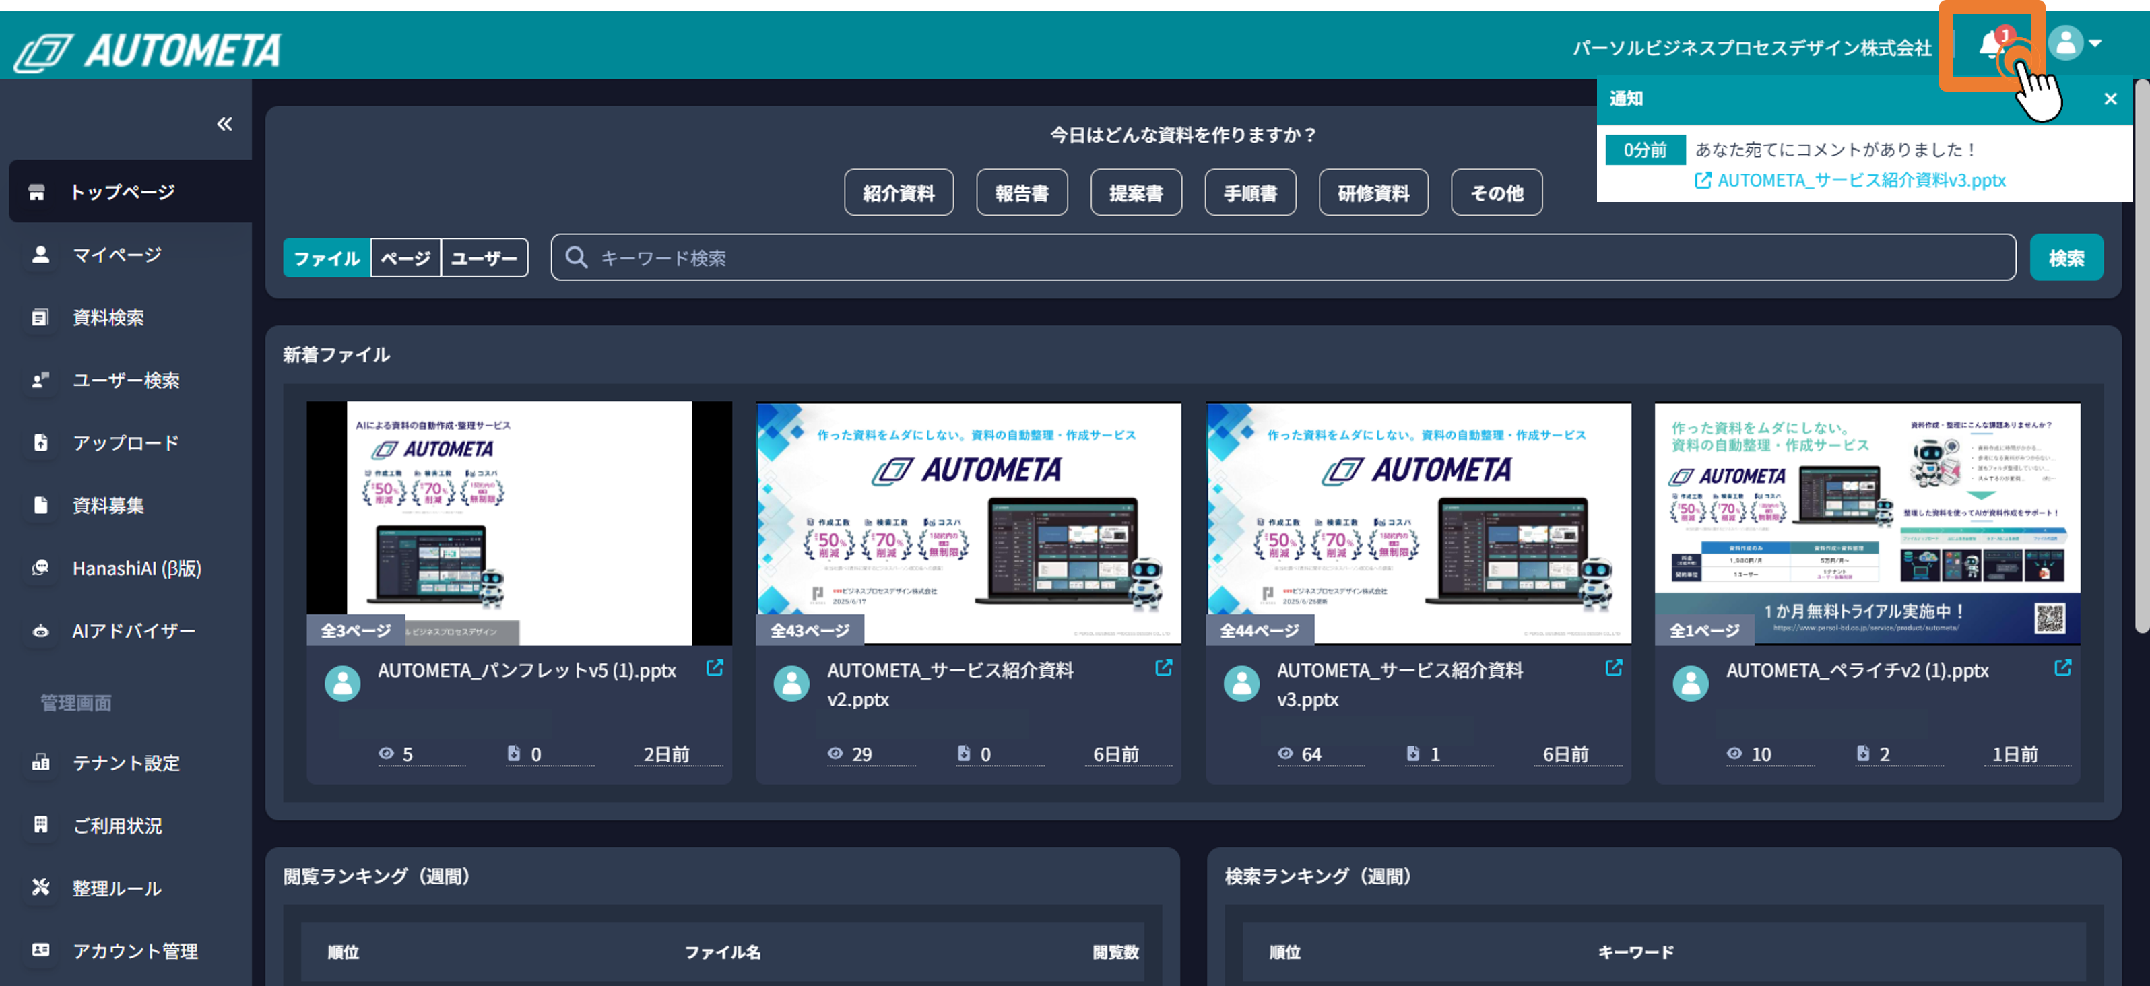Click the ご利用状況 icon in sidebar

pyautogui.click(x=40, y=825)
